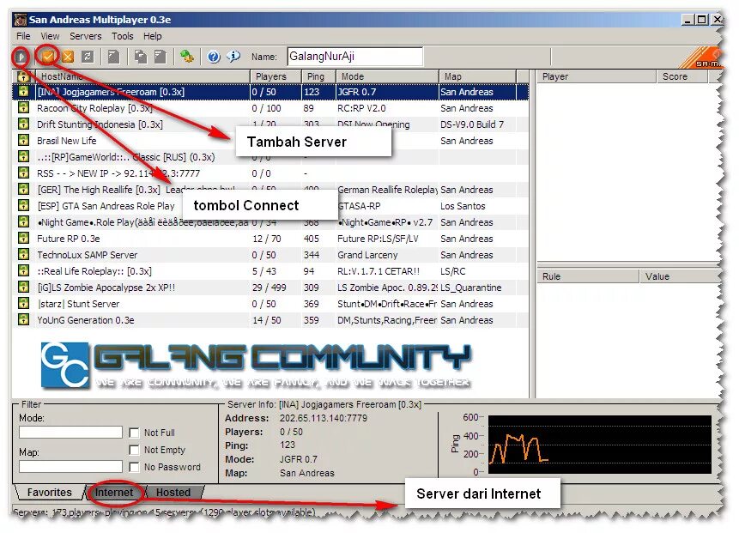Open the View menu
This screenshot has height=533, width=739.
click(50, 36)
